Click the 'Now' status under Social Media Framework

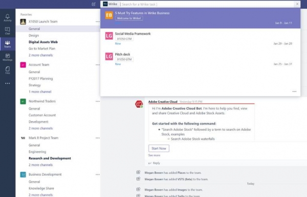pos(118,43)
